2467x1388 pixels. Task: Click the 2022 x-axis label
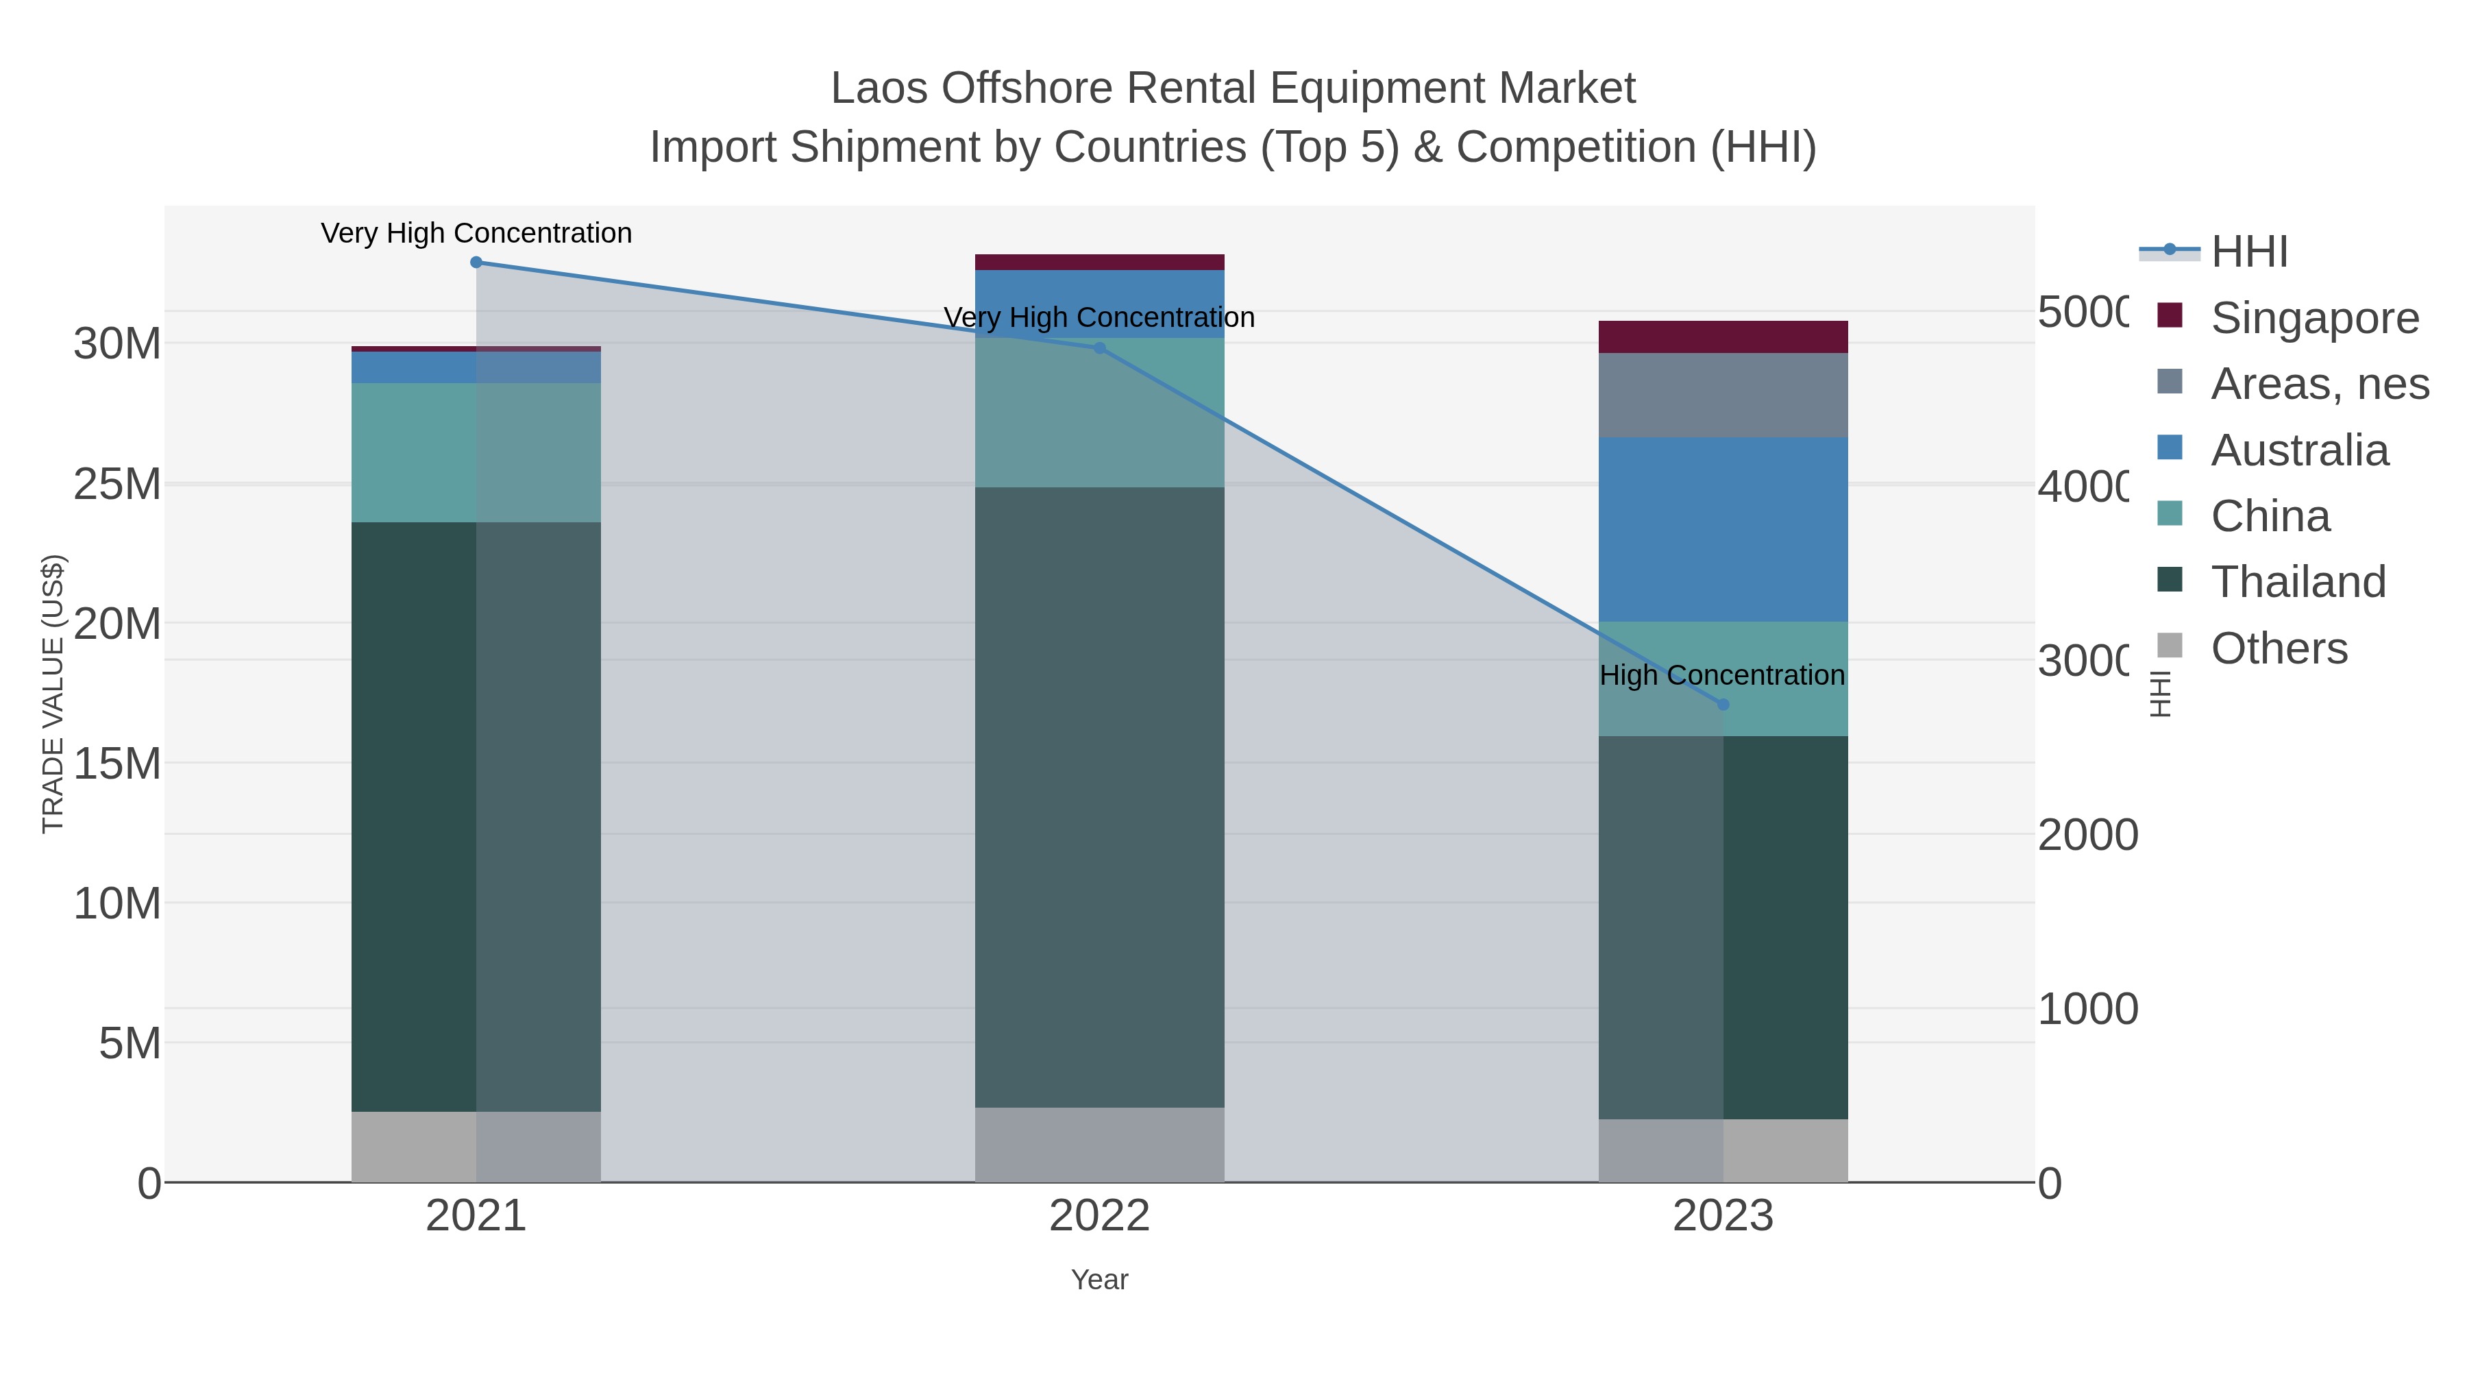[1099, 1217]
